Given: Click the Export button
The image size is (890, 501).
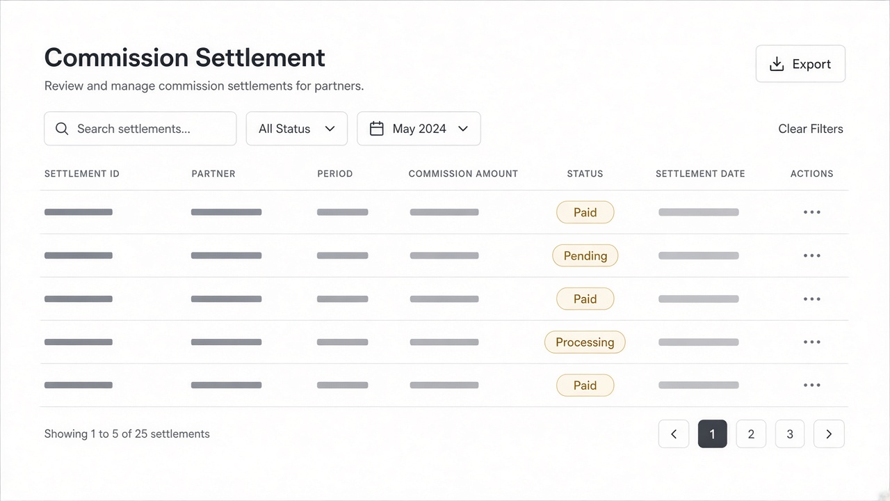Looking at the screenshot, I should coord(800,64).
